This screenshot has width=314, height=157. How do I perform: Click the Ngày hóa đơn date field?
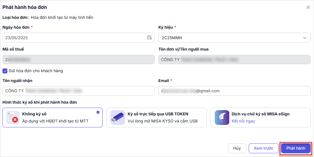click(x=74, y=38)
